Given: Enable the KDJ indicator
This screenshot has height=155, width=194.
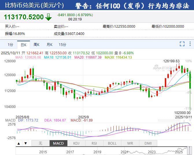Looking at the screenshot, I should [76, 143].
